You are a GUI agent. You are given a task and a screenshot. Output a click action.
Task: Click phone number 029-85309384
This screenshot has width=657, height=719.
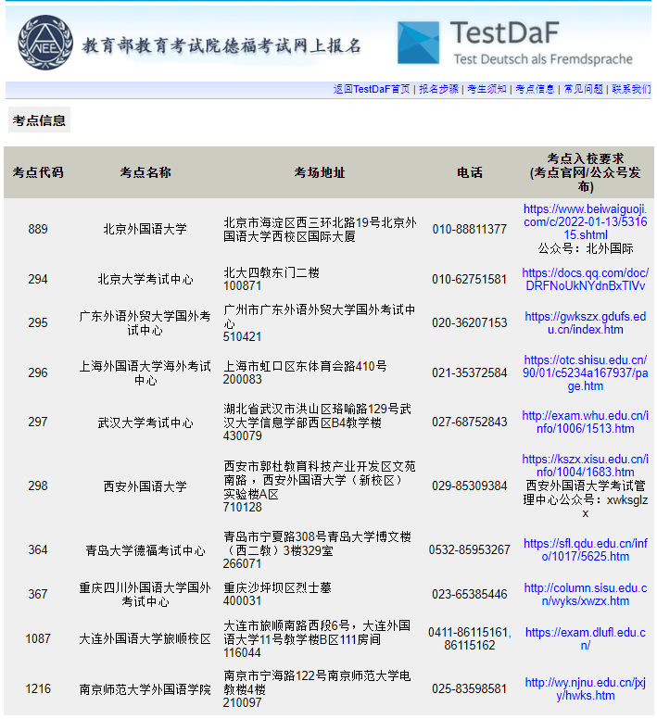click(470, 486)
